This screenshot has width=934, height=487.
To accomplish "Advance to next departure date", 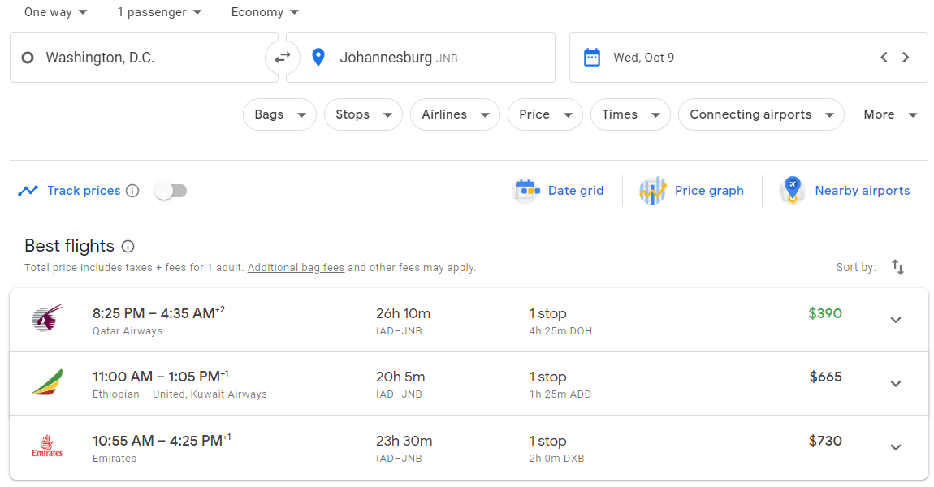I will (906, 58).
